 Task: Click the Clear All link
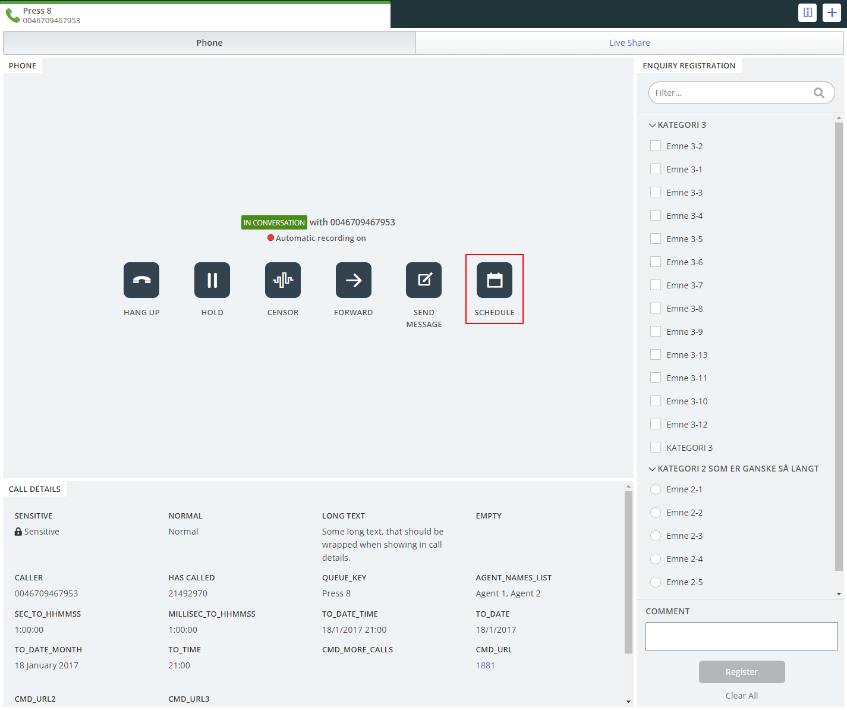point(741,696)
